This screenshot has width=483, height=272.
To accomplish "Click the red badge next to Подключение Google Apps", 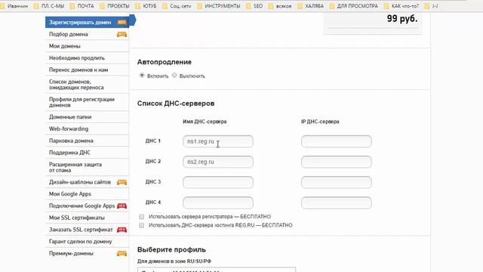I will [122, 206].
